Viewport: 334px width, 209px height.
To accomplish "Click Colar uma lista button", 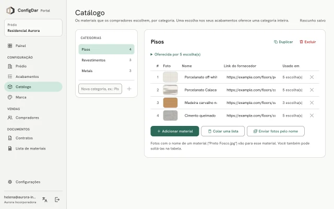I will (223, 131).
